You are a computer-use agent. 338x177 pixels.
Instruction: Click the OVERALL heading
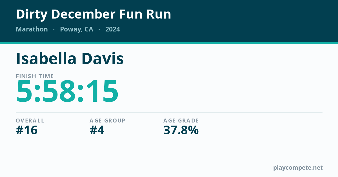pos(30,121)
